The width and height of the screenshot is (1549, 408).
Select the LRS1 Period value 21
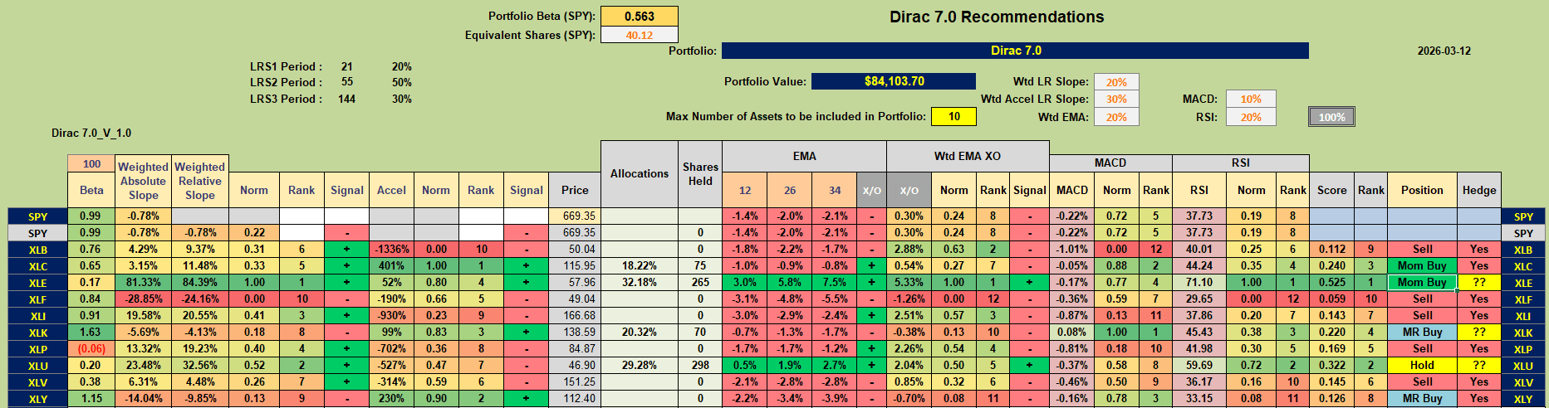click(347, 66)
